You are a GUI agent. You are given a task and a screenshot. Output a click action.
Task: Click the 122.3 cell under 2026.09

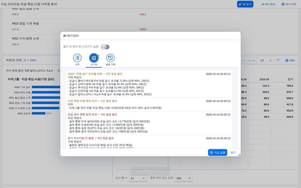[x=265, y=86]
